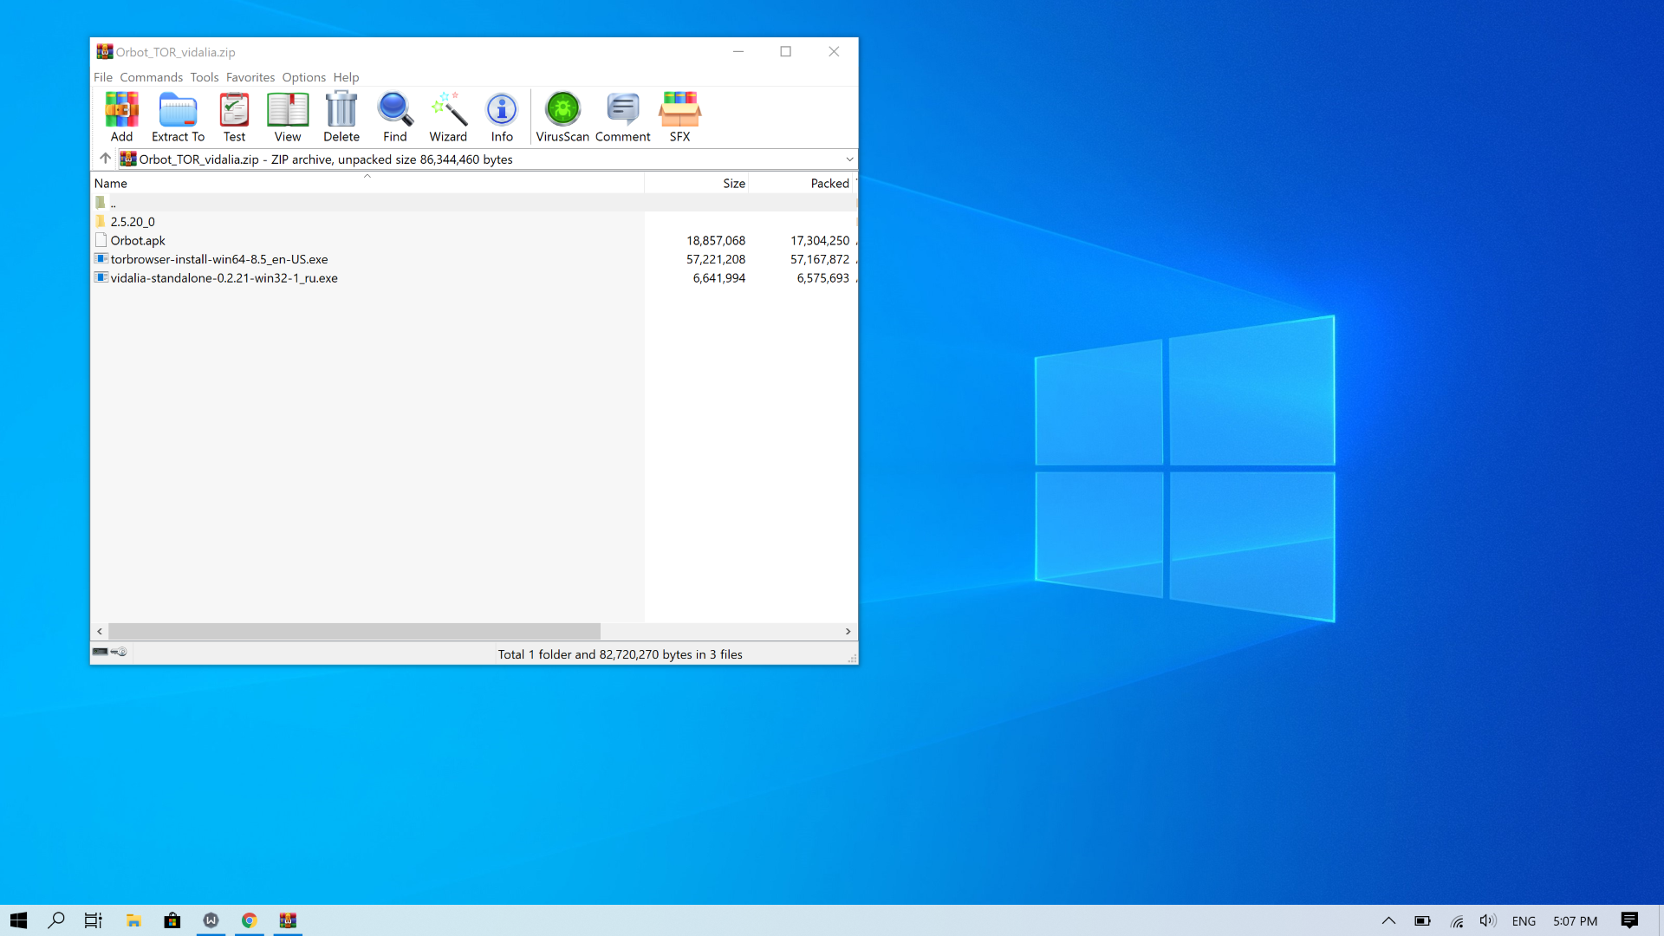
Task: Open the clock showing 5:07 PM
Action: click(1575, 921)
